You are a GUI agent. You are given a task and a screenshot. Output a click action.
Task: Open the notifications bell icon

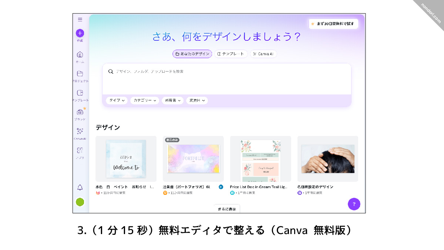point(80,187)
